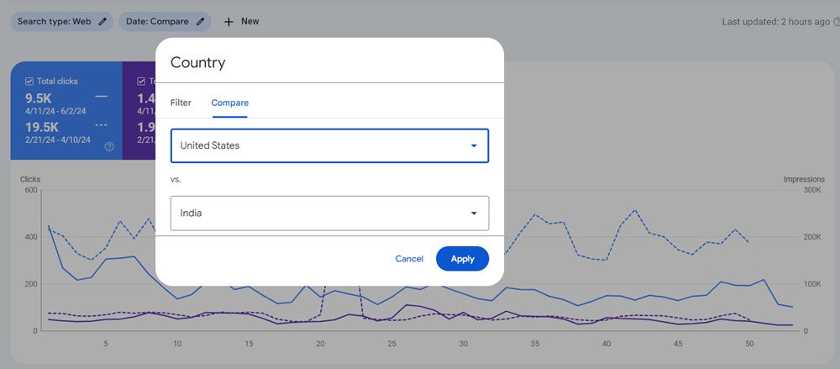Select the Compare tab
Image resolution: width=840 pixels, height=369 pixels.
pos(229,103)
